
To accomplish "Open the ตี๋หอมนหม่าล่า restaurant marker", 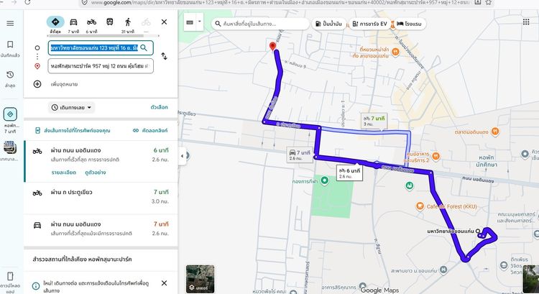I will point(395,52).
